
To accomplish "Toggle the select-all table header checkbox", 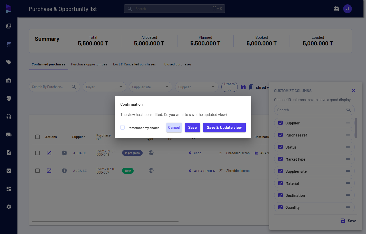I will click(37, 137).
